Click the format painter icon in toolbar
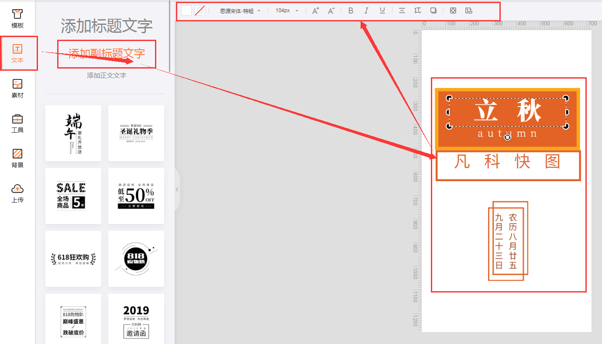The width and height of the screenshot is (602, 344). point(468,10)
